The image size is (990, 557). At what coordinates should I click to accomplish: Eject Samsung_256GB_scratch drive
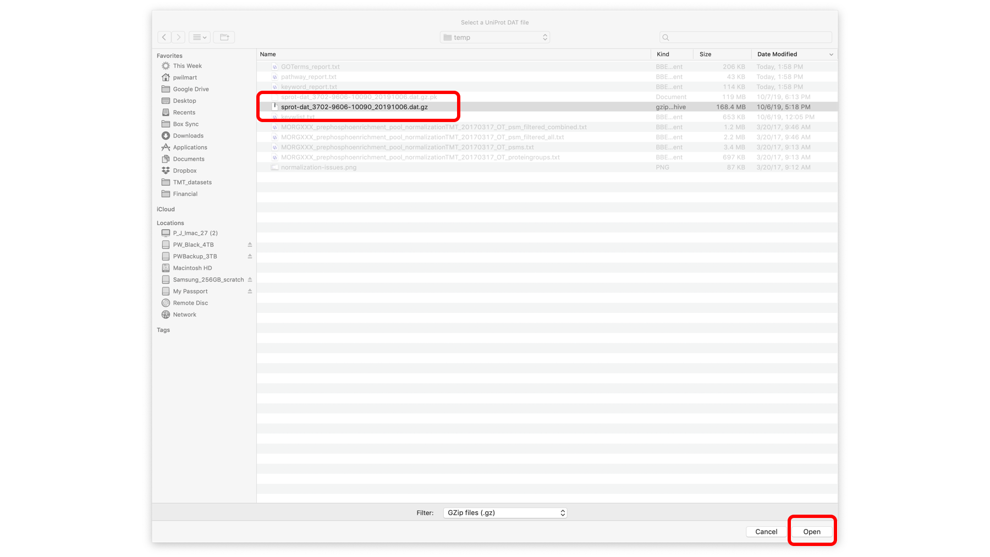[x=250, y=280]
